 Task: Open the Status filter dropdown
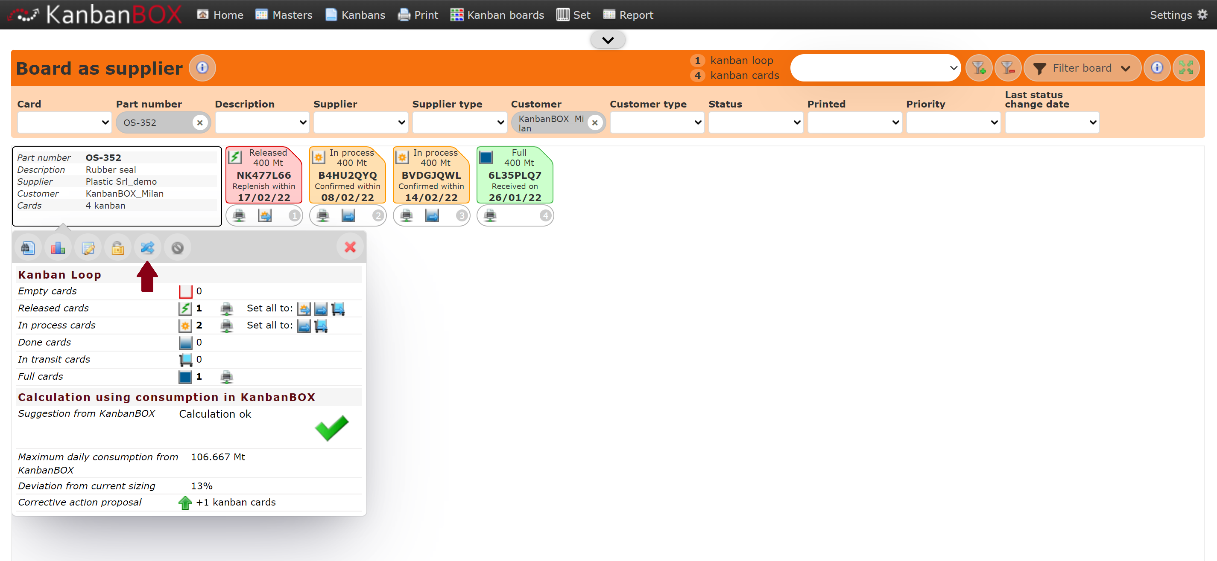755,123
